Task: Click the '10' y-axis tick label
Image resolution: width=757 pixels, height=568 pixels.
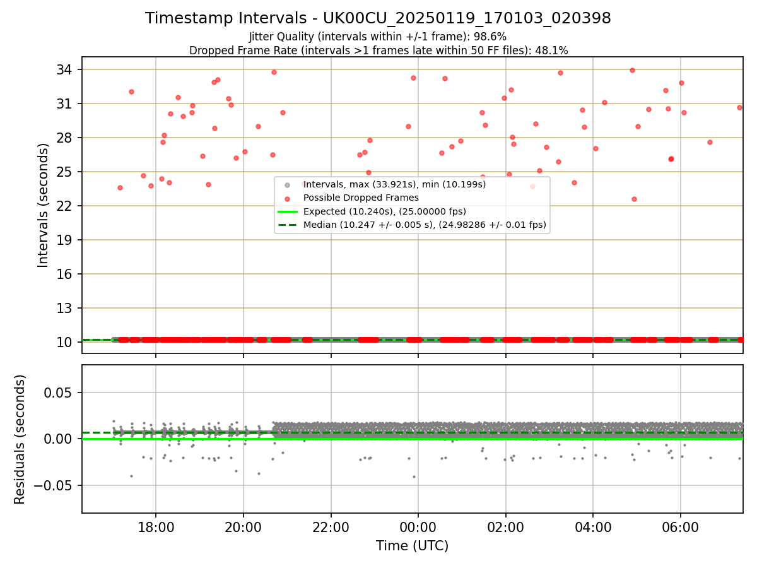Action: tap(65, 342)
